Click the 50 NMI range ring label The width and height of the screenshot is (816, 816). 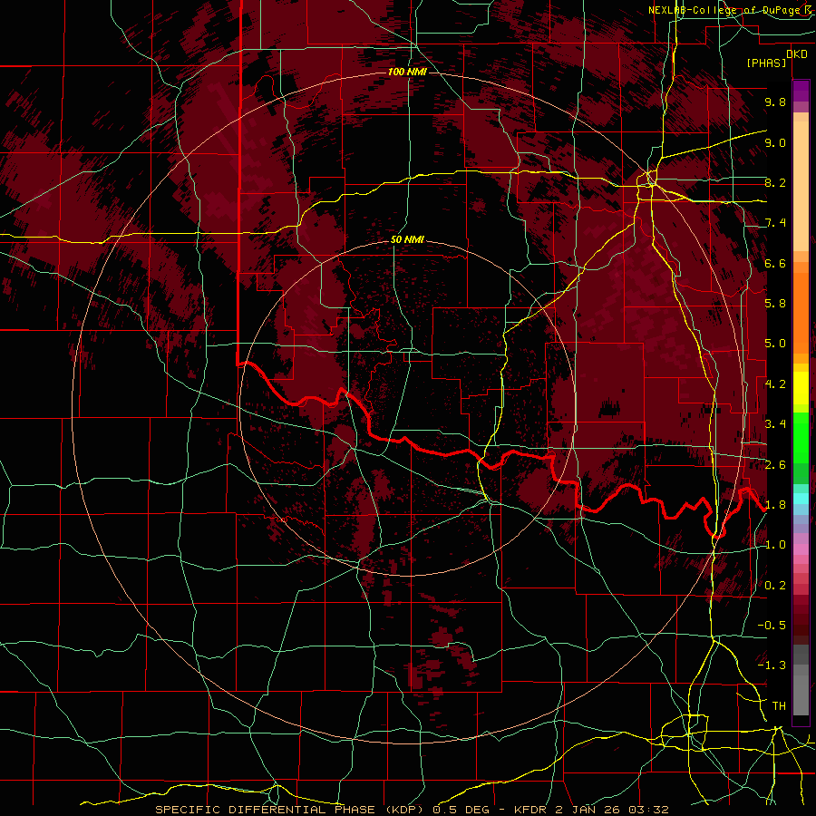click(407, 239)
